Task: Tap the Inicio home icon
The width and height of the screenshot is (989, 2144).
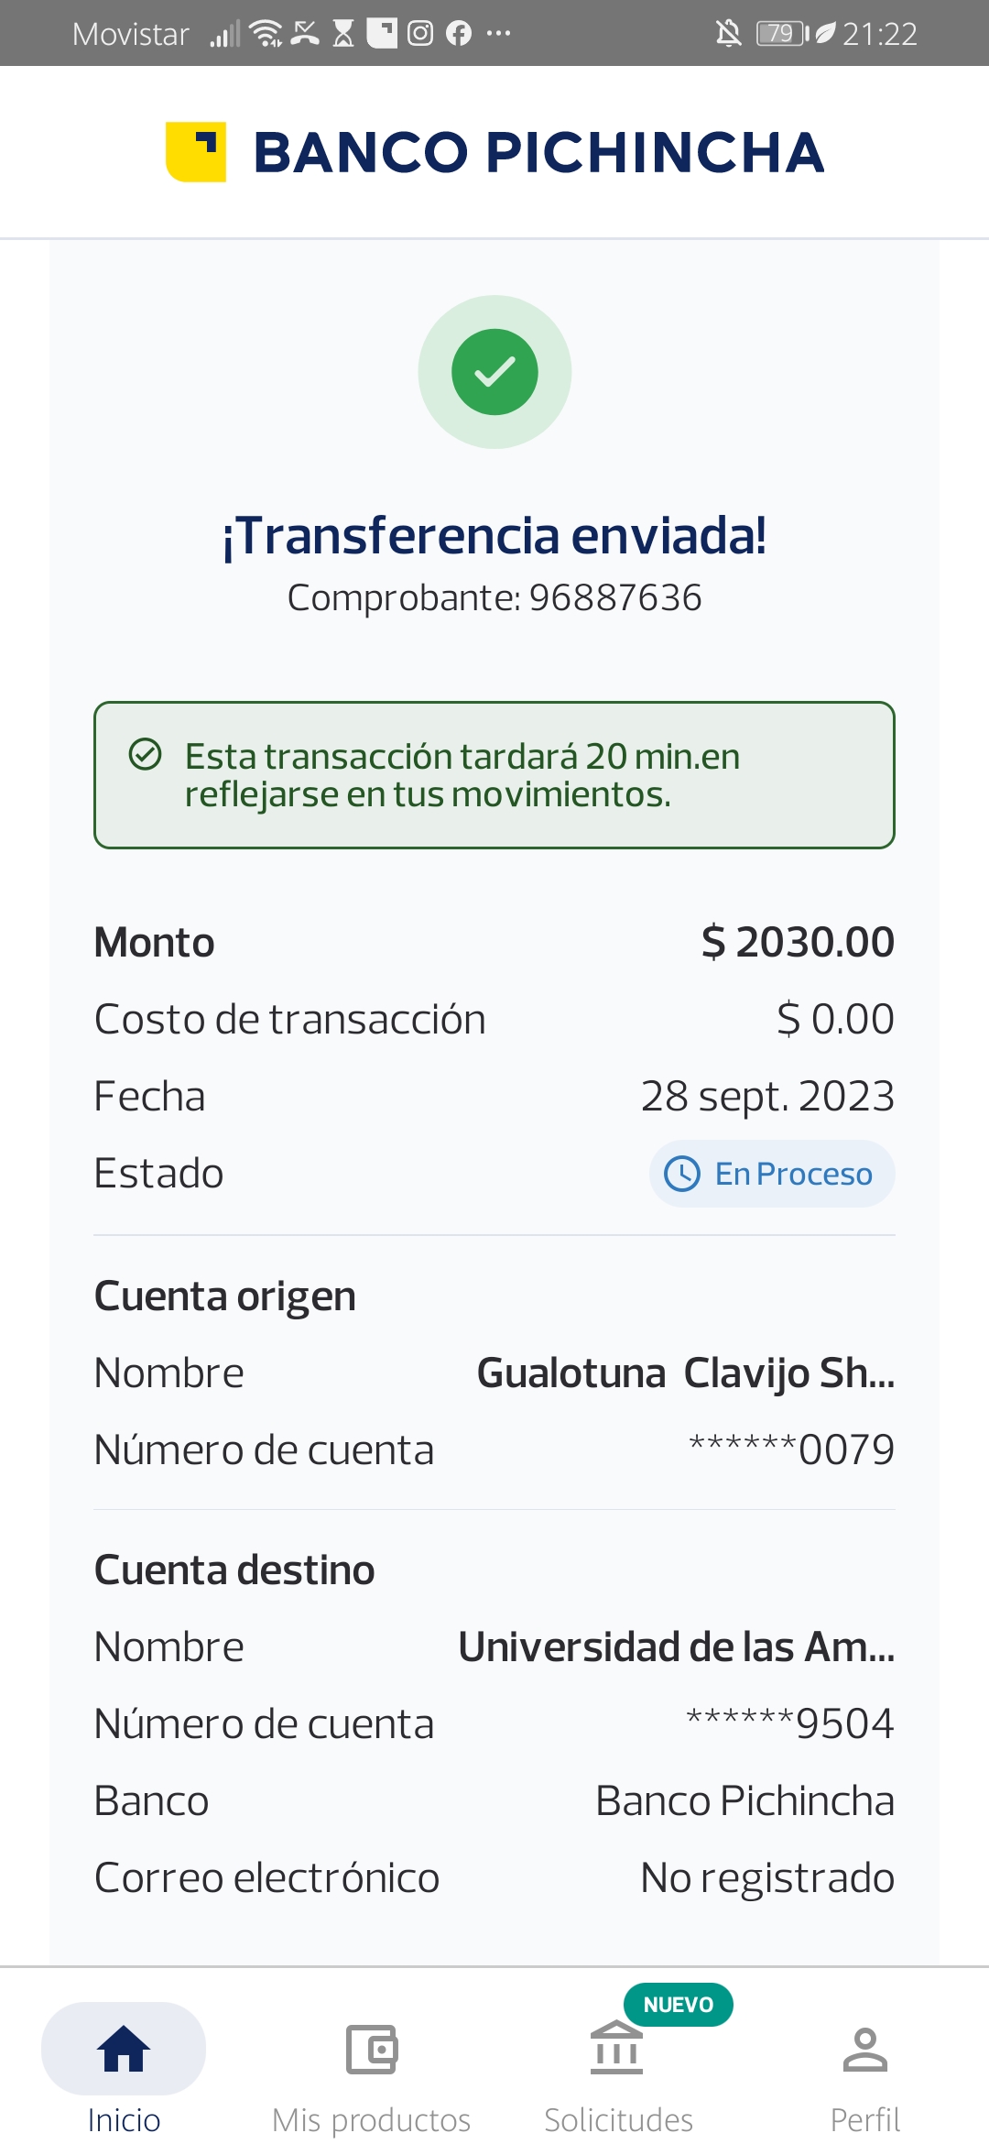Action: [x=124, y=2049]
